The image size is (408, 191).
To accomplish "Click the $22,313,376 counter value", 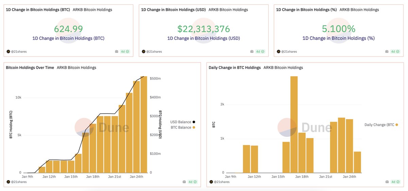I will [x=204, y=29].
